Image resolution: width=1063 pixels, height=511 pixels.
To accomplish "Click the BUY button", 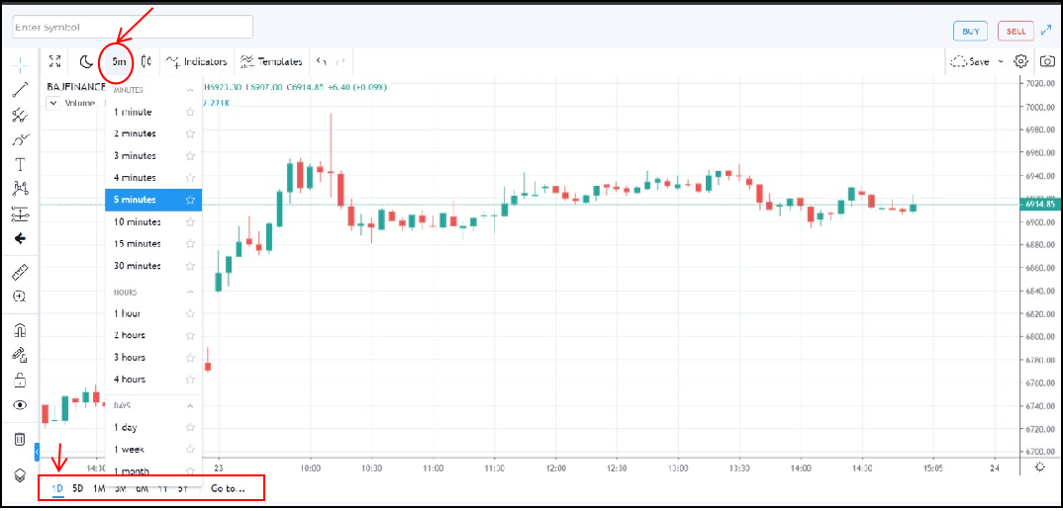I will 970,31.
